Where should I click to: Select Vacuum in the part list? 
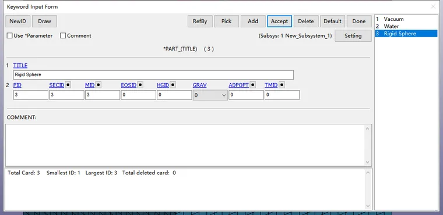click(x=406, y=19)
